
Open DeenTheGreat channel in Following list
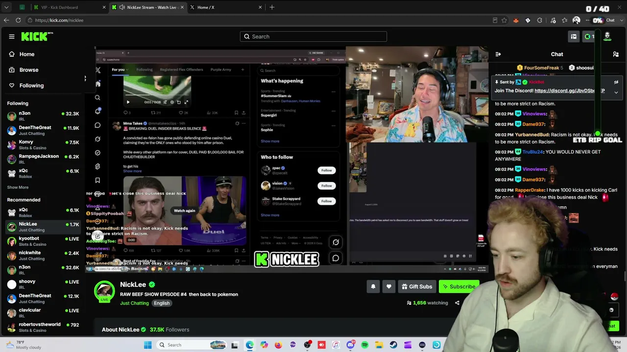(x=43, y=131)
